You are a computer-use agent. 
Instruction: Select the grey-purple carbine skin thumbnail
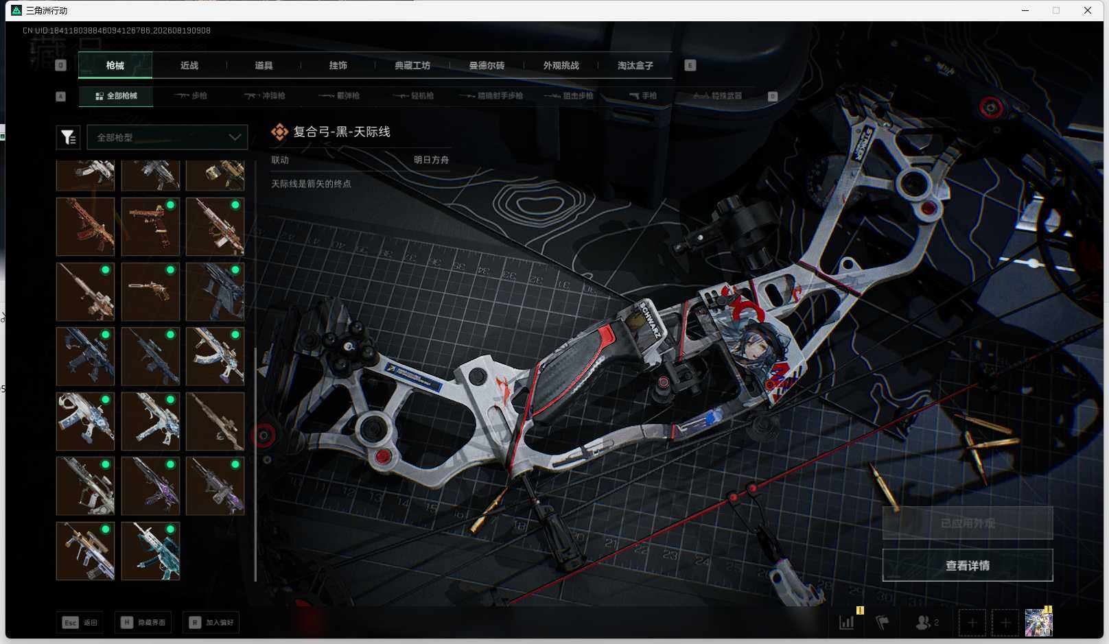(x=215, y=486)
